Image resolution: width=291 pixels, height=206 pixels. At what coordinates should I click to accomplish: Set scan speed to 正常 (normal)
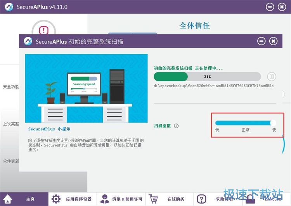246,130
